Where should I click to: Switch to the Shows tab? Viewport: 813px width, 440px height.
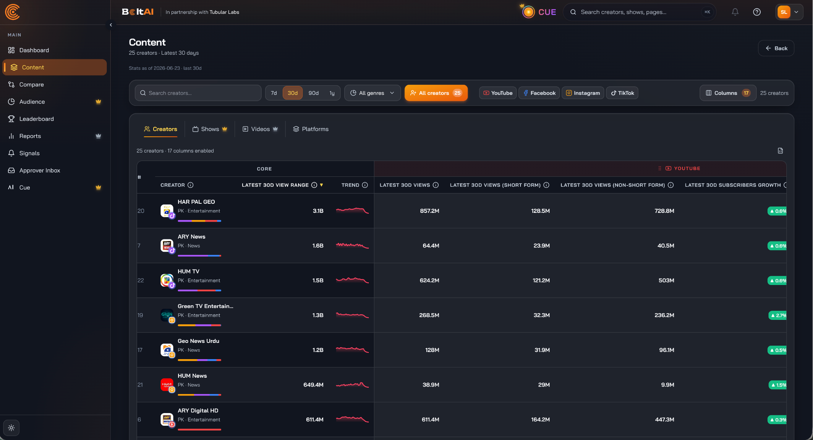point(210,129)
